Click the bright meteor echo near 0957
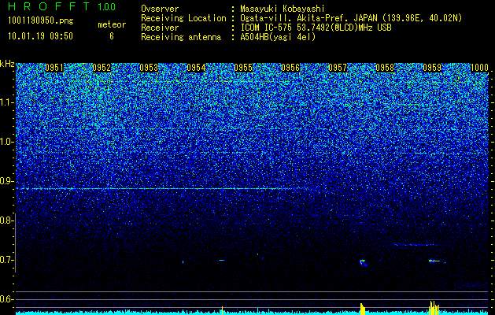 pos(363,262)
